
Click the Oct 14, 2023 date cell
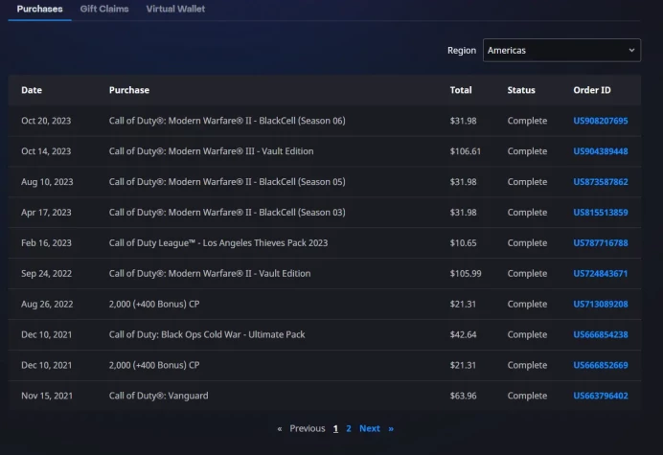46,151
